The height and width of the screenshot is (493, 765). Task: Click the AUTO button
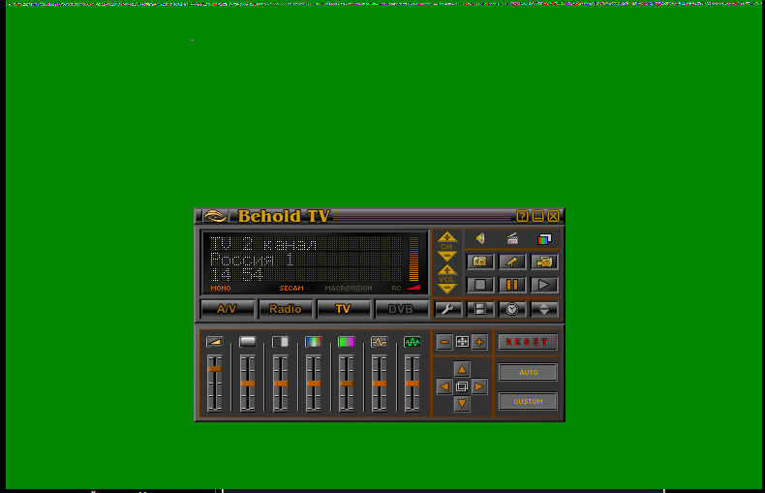click(528, 372)
